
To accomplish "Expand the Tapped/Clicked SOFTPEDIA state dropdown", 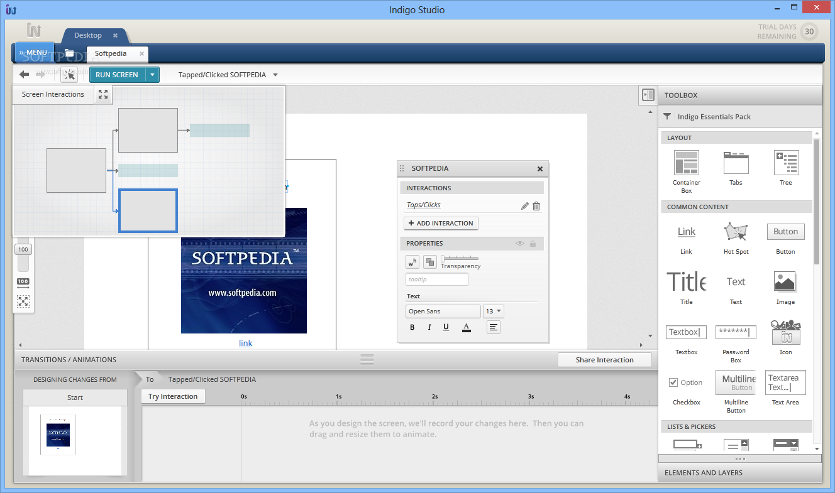I will [274, 75].
